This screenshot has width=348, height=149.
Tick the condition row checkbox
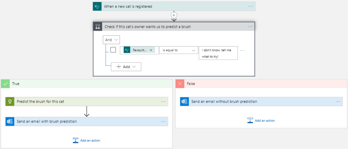[x=113, y=50]
